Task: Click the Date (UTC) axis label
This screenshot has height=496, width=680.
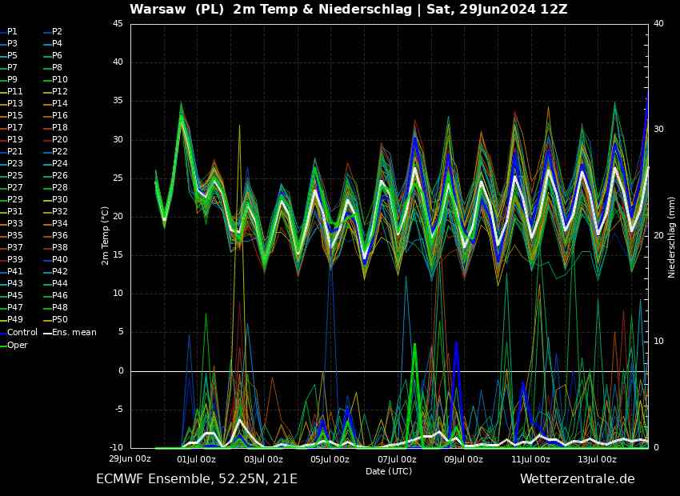Action: [x=389, y=471]
